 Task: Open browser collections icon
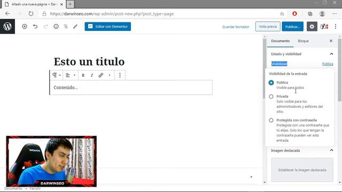tap(310, 14)
